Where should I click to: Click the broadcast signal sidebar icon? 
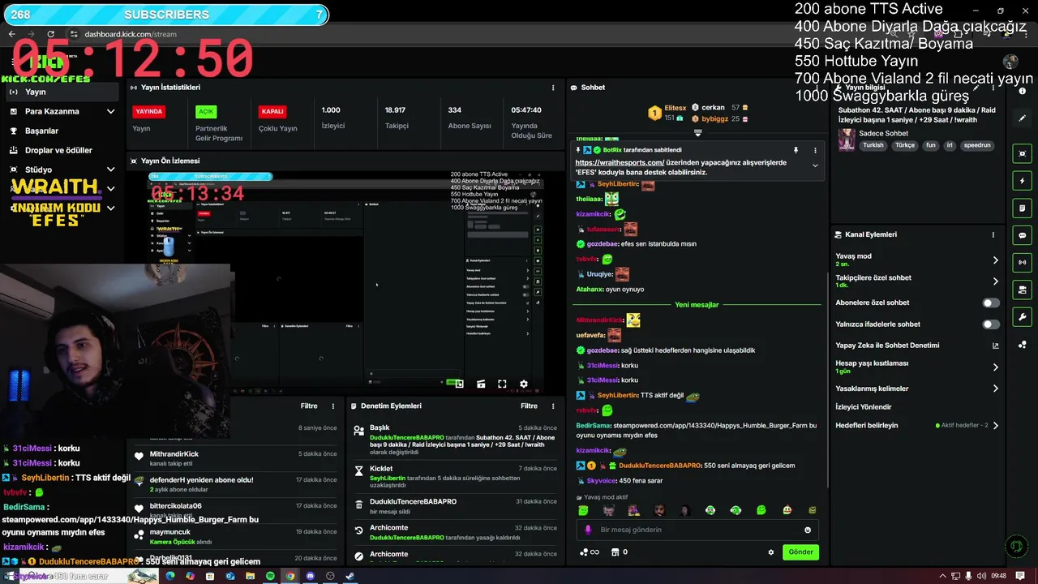(x=1023, y=262)
